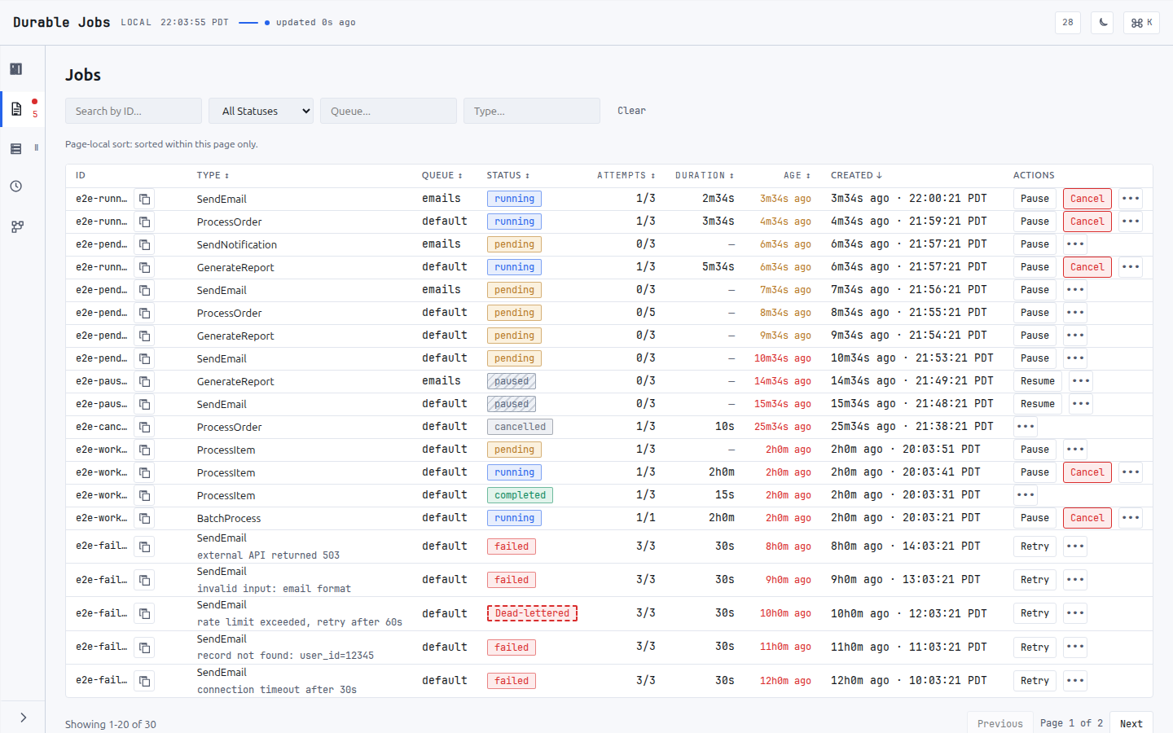
Task: Click the Previous page button
Action: (x=999, y=723)
